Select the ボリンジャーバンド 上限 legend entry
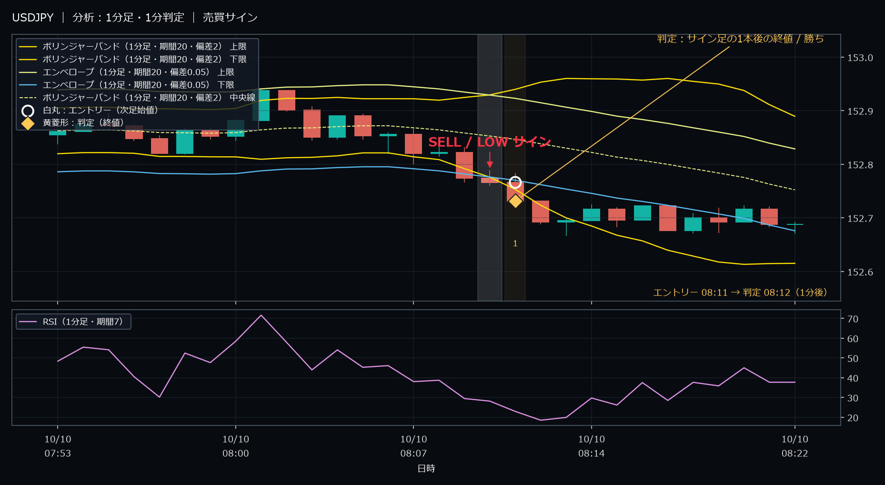The width and height of the screenshot is (885, 485). pos(132,46)
